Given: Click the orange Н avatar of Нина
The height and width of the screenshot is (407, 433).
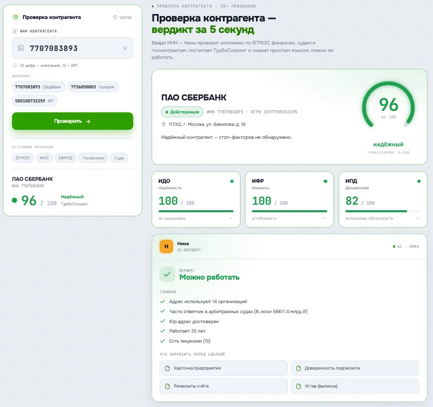Looking at the screenshot, I should (166, 246).
